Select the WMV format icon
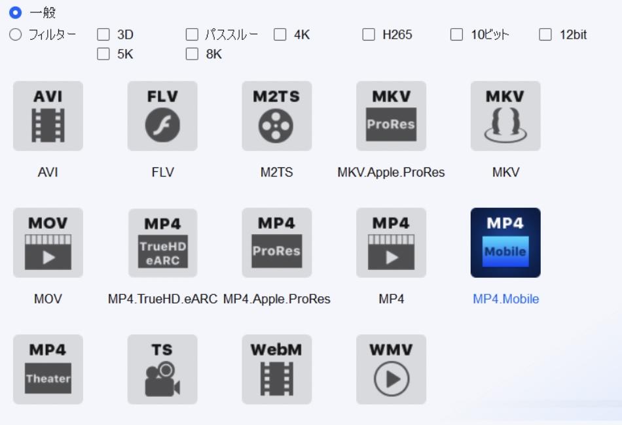This screenshot has height=425, width=622. pos(391,369)
